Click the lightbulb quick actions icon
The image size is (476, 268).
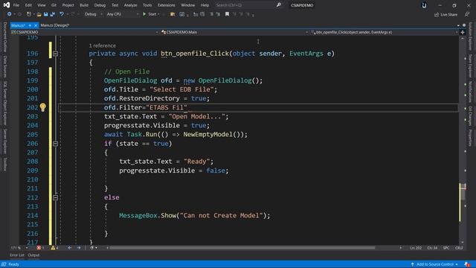(43, 107)
